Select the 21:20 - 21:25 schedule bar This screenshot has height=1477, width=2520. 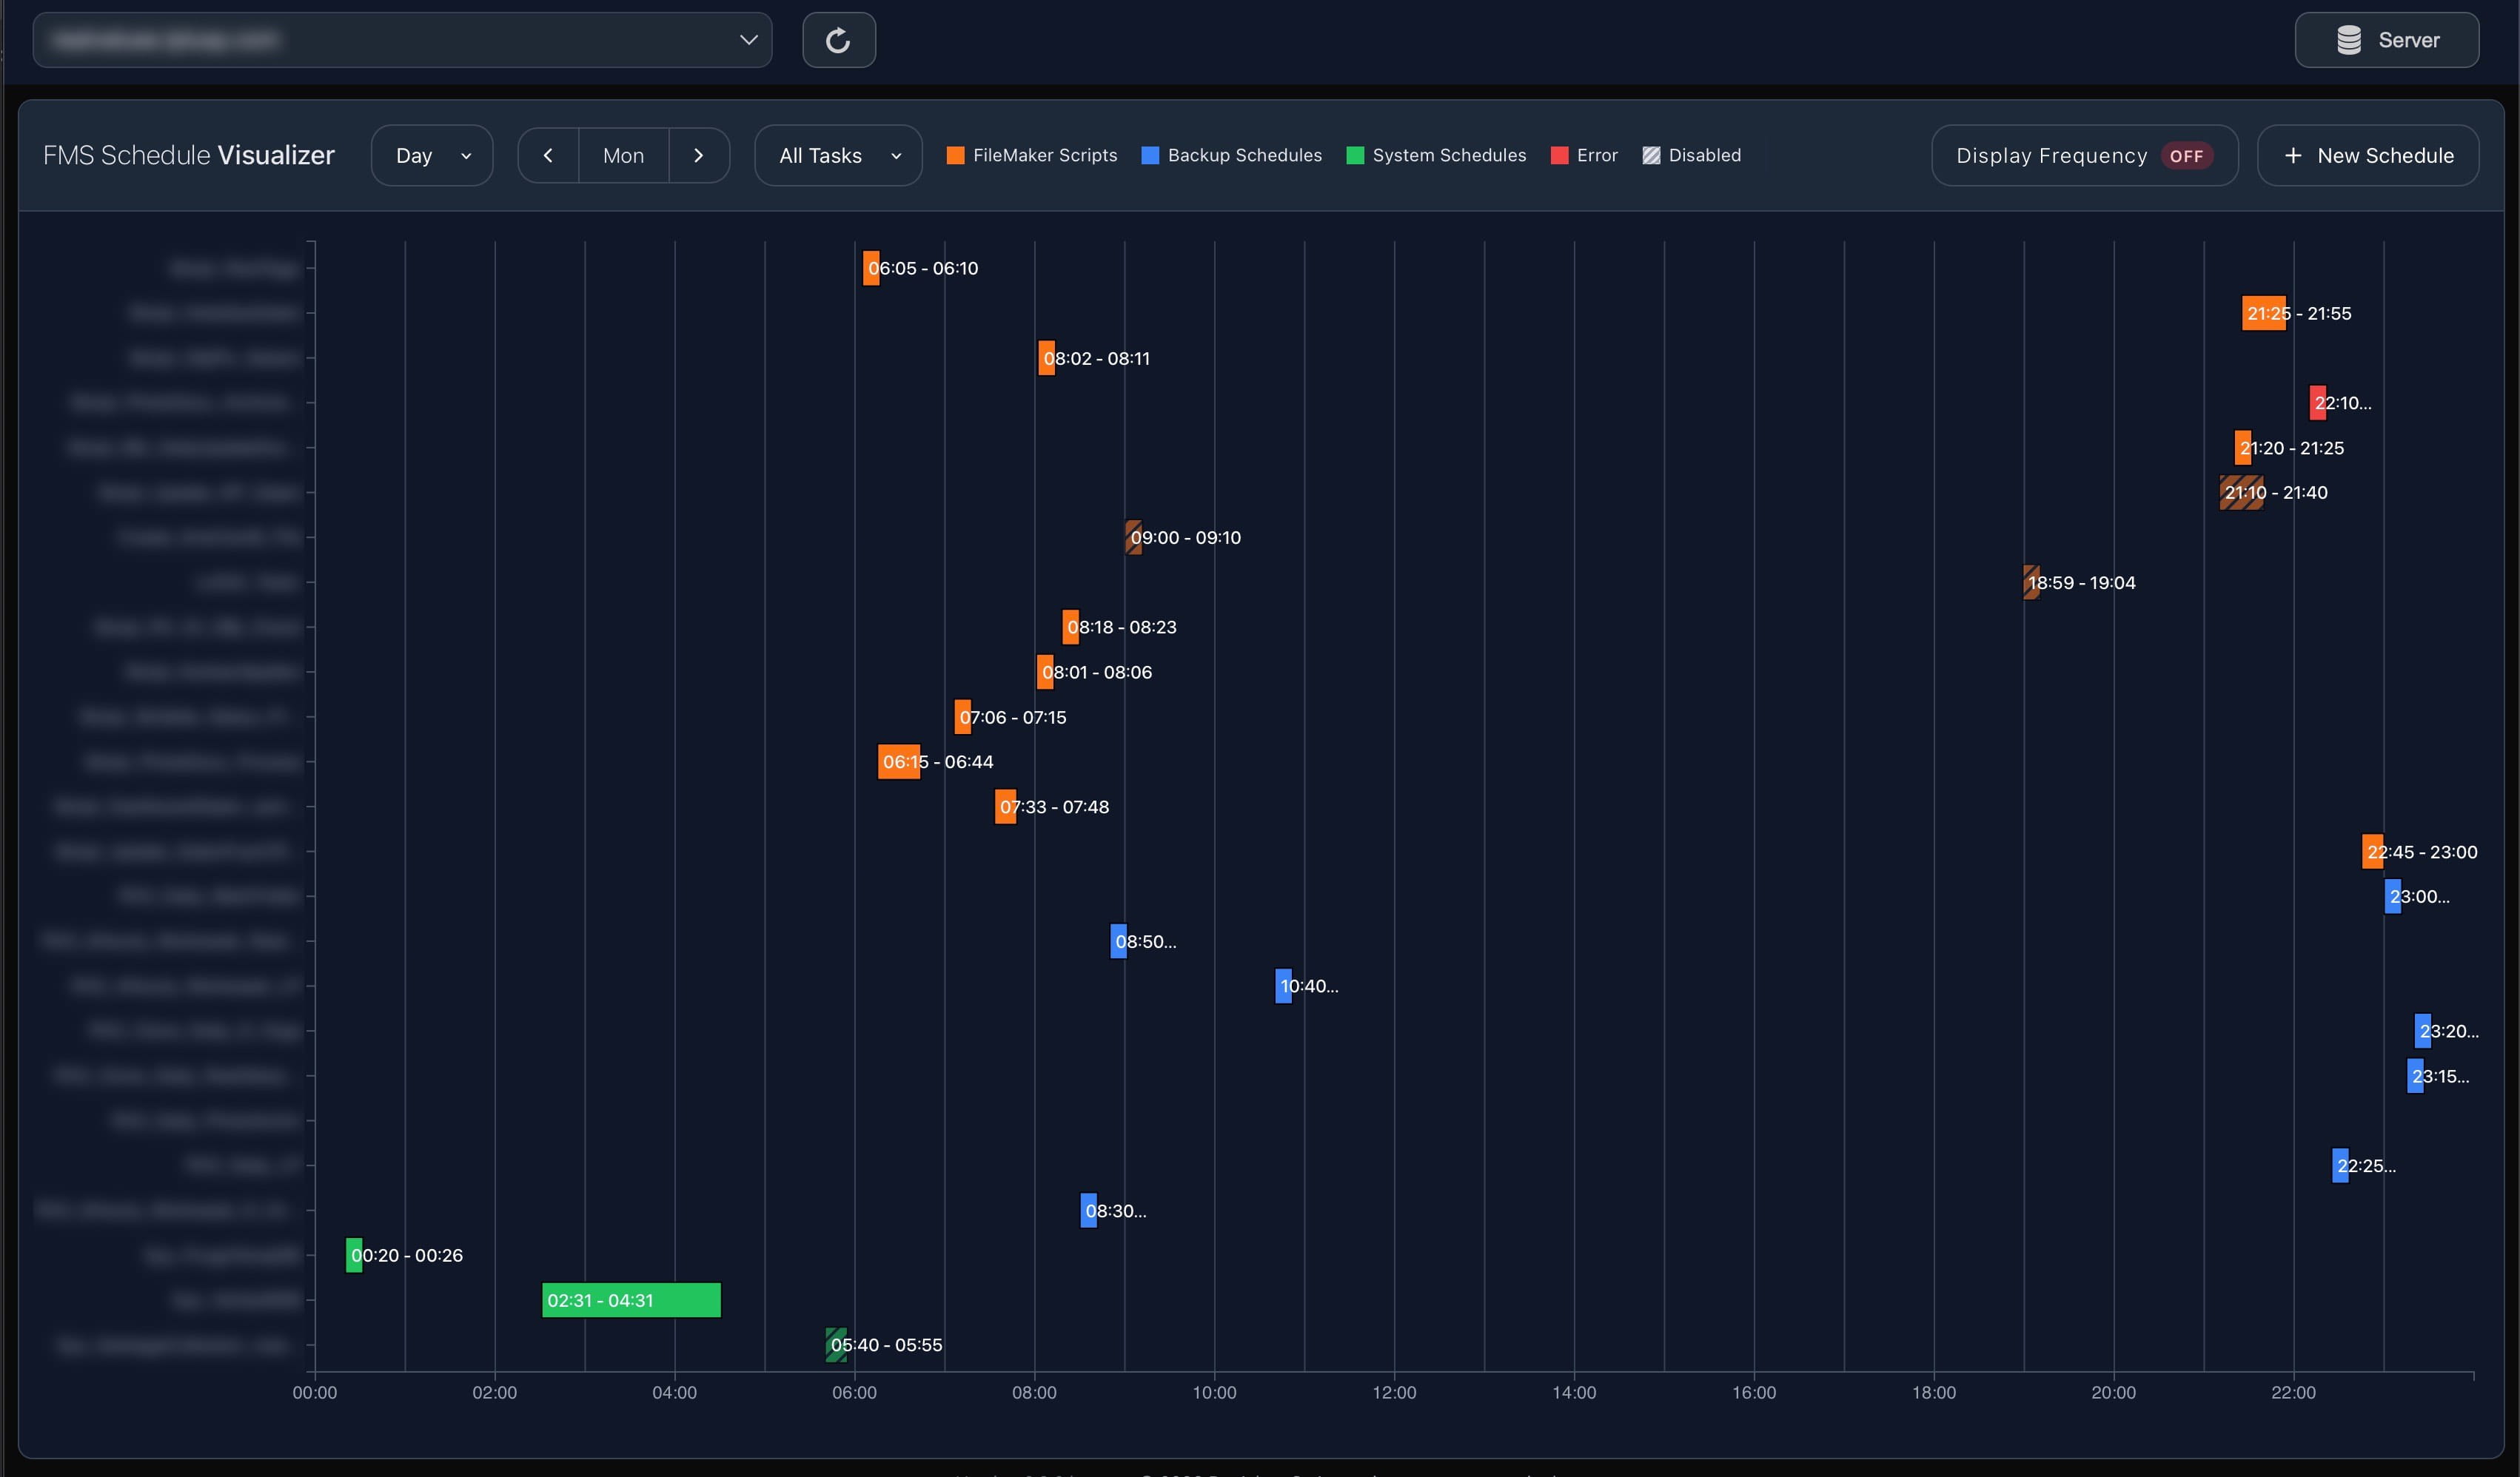click(x=2242, y=448)
